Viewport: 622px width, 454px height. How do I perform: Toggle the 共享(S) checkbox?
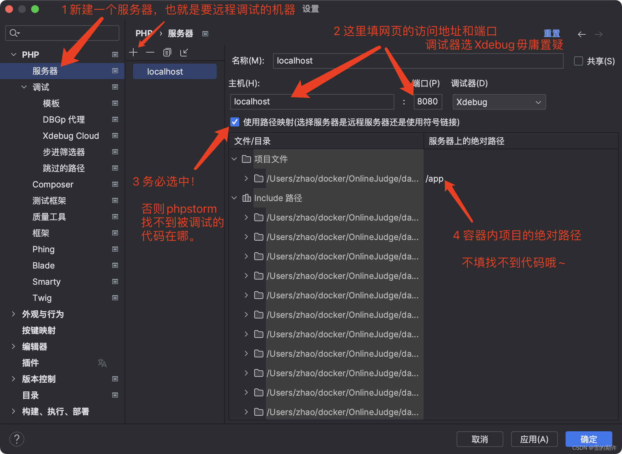579,61
